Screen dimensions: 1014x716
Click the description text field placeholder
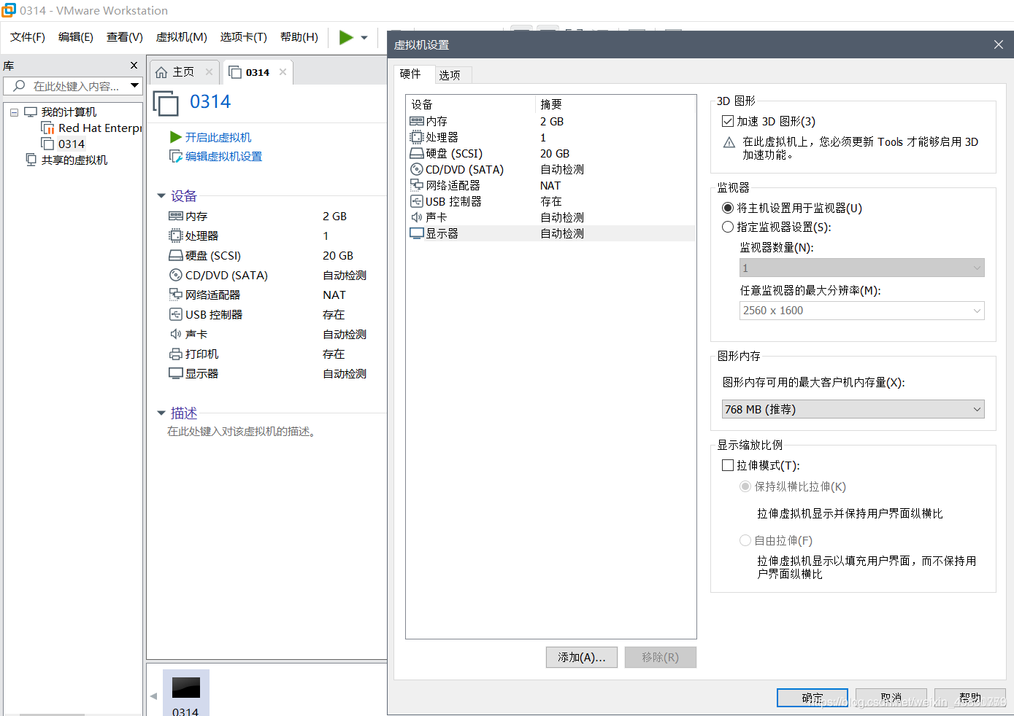[x=242, y=432]
